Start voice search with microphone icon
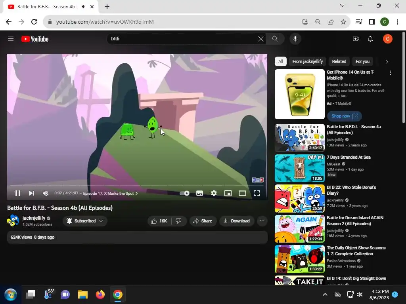 (295, 39)
